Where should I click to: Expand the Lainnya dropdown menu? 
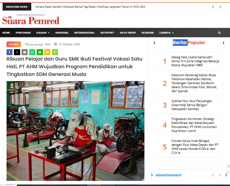click(167, 33)
